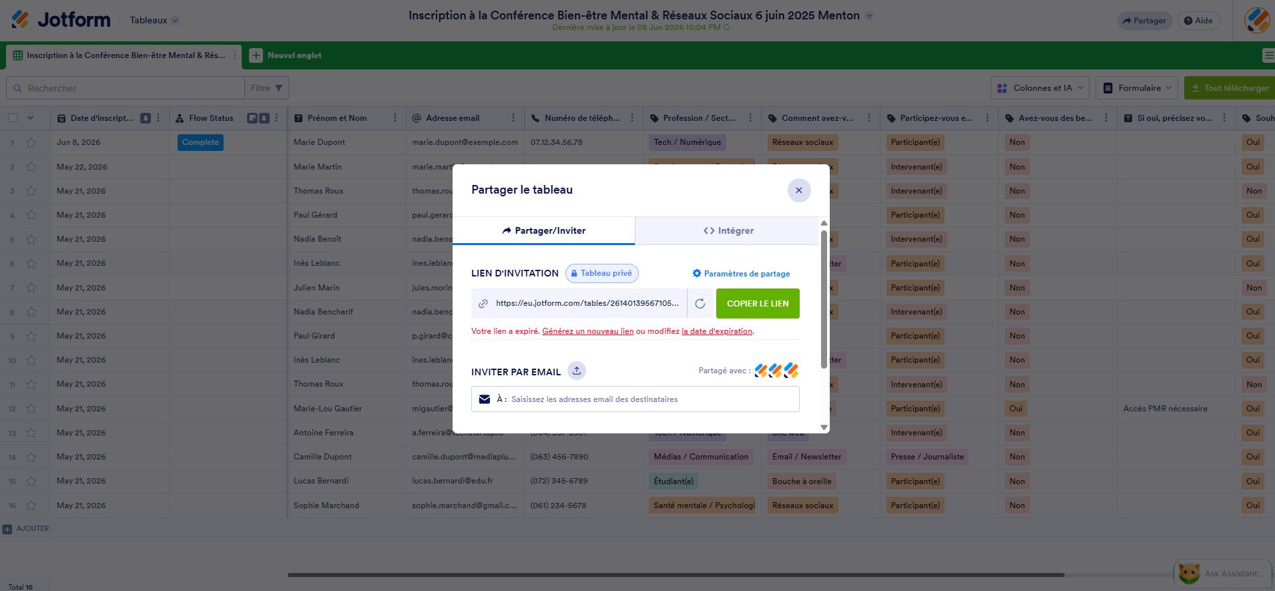Open the Adresse email column menu
This screenshot has width=1275, height=591.
tap(513, 118)
